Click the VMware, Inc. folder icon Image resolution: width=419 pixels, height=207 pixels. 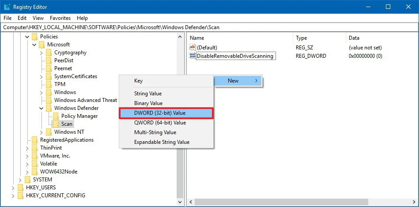click(x=34, y=156)
